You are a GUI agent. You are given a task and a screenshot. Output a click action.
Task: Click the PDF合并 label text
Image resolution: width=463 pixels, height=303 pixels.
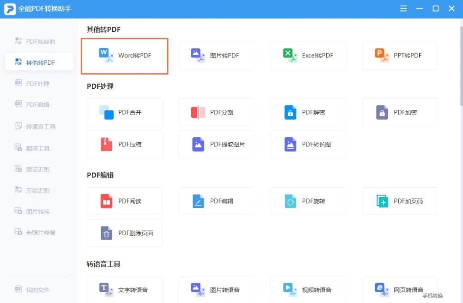tap(130, 112)
